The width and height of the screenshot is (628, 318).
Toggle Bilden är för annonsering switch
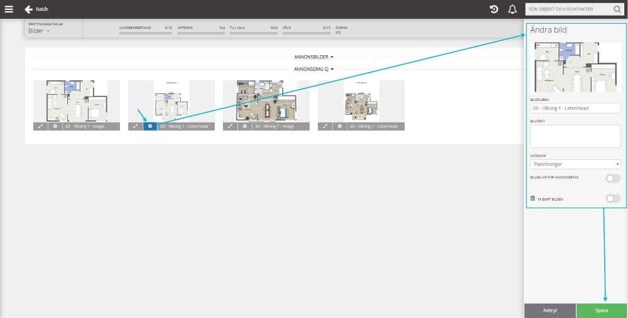613,178
